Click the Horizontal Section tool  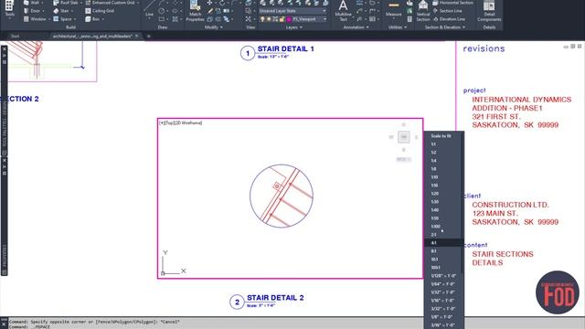point(453,3)
